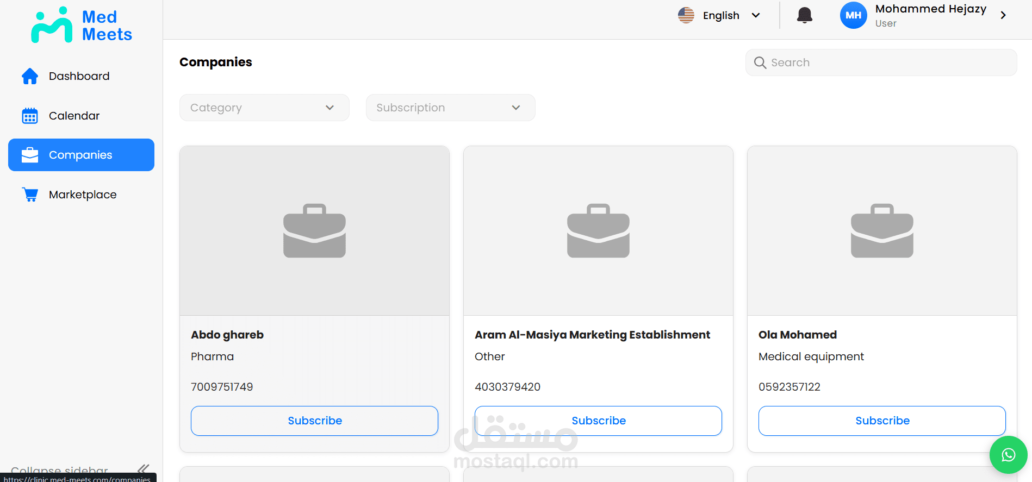Open the notifications bell
Image resolution: width=1032 pixels, height=482 pixels.
(x=804, y=15)
